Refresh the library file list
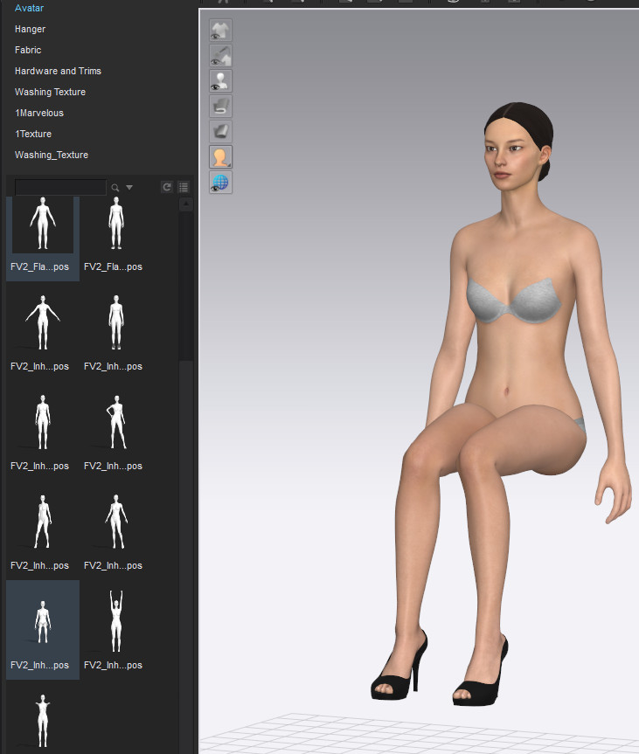 coord(167,187)
